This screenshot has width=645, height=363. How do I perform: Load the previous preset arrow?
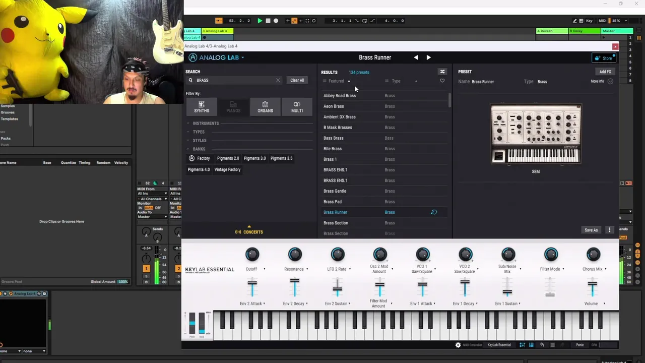click(x=416, y=57)
